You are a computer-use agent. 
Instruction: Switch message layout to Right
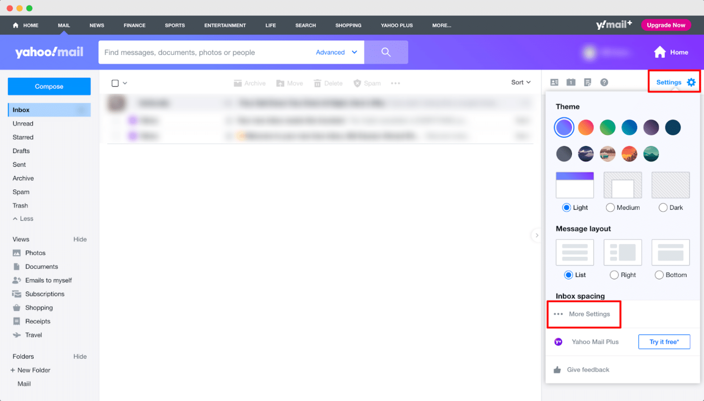614,275
